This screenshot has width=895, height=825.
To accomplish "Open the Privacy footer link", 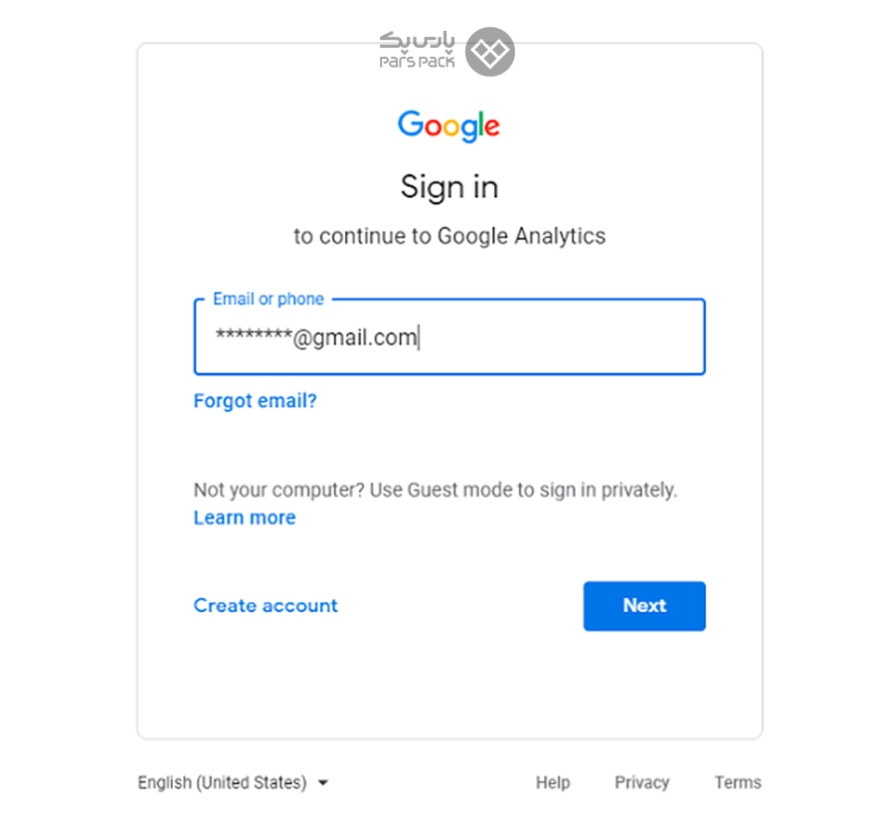I will [x=641, y=782].
